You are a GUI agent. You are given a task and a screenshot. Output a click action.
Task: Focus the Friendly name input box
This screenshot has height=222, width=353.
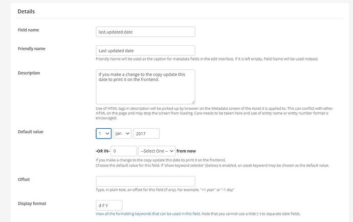[x=145, y=50]
